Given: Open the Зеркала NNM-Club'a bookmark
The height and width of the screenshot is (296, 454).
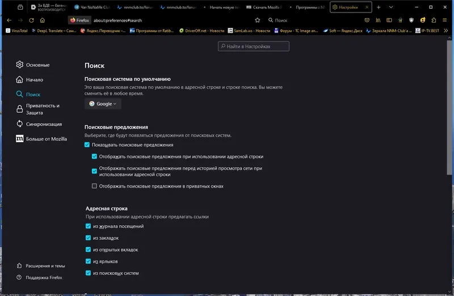Looking at the screenshot, I should 389,31.
